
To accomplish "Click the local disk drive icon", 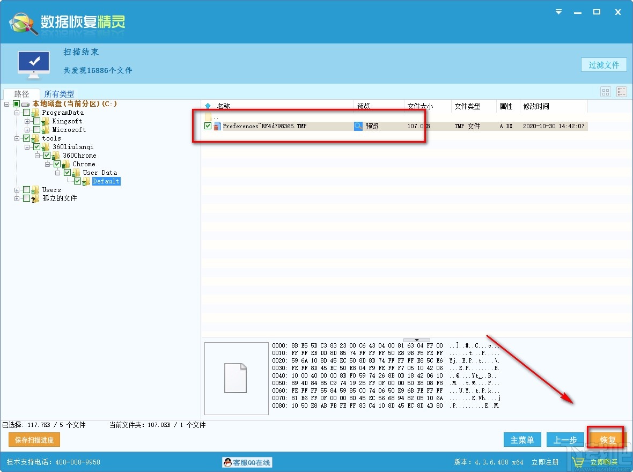I will coord(25,104).
